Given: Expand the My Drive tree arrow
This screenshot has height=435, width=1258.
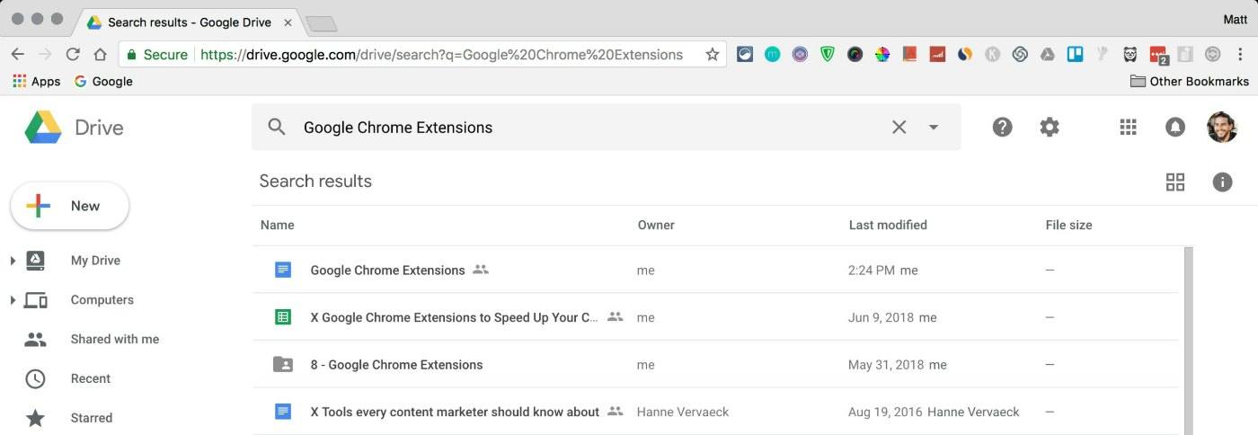Looking at the screenshot, I should (x=13, y=261).
